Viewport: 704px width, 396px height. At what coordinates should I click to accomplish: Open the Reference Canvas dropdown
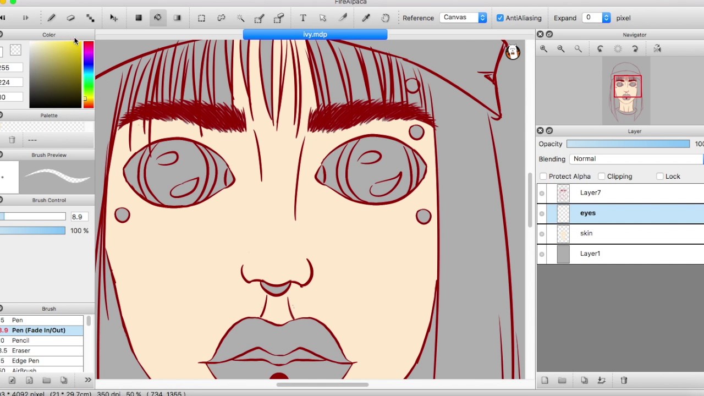point(463,18)
